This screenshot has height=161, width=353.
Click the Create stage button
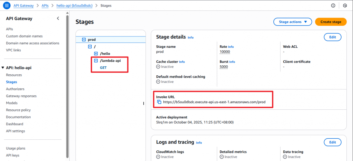[331, 22]
